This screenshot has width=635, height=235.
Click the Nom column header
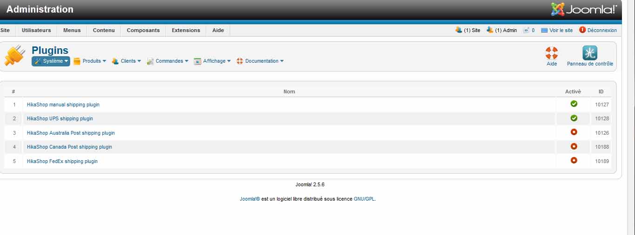[289, 91]
